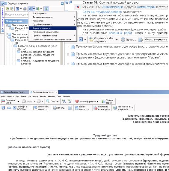
Task: Open the сезонных работ link
Action: pos(120,33)
